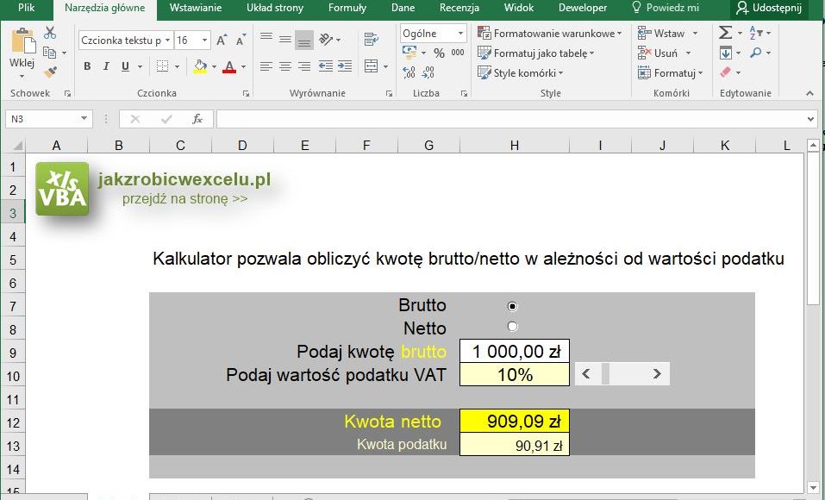The image size is (825, 500).
Task: Center text horizontally
Action: coord(285,66)
